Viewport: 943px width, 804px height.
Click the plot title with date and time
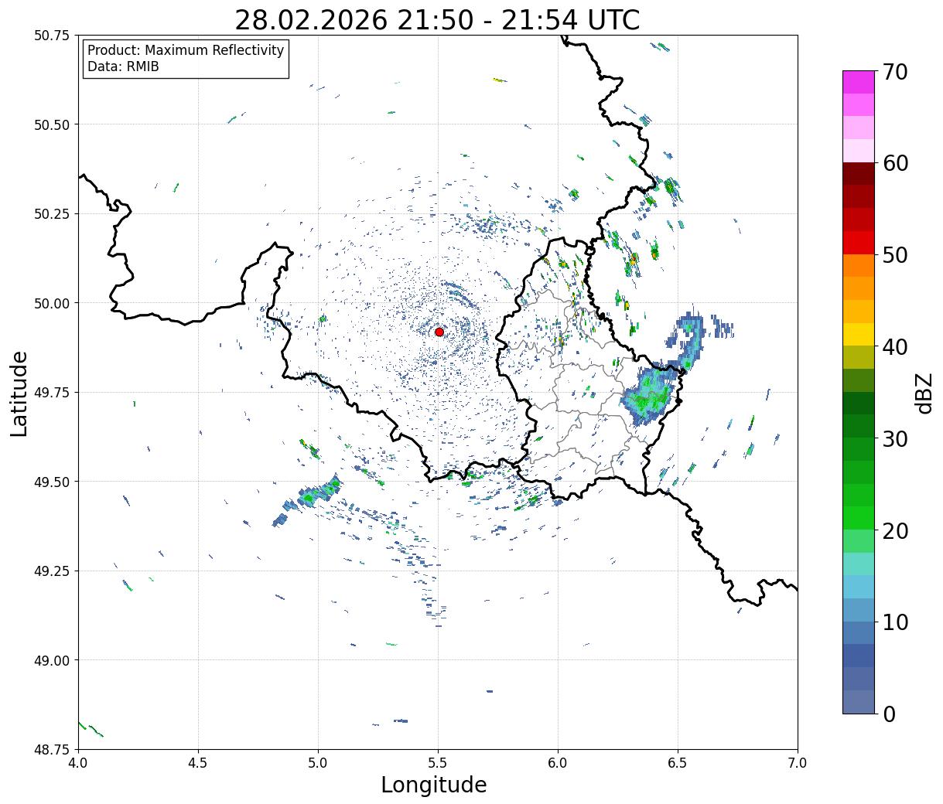pyautogui.click(x=437, y=19)
